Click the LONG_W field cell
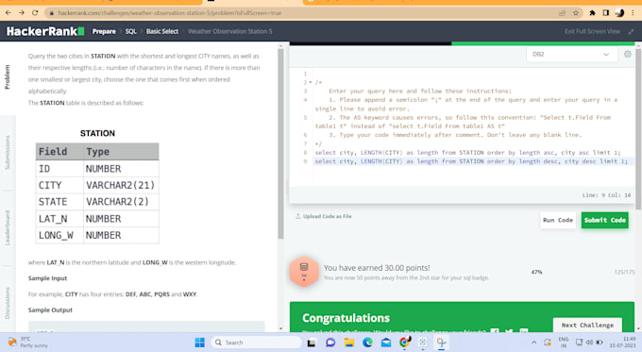 pos(59,235)
